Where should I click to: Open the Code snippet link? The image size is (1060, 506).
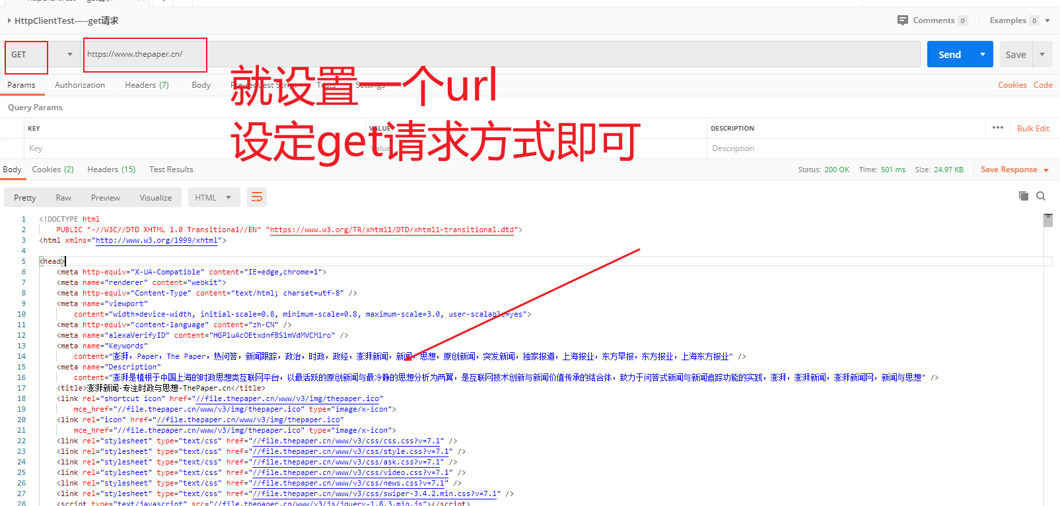point(1043,85)
